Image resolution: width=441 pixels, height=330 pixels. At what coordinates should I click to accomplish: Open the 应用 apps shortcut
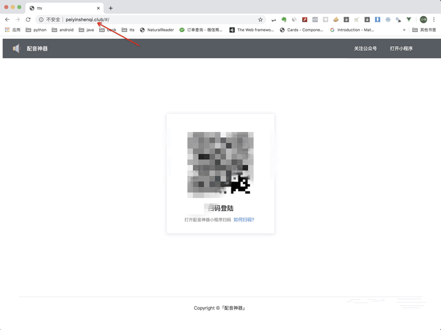(12, 30)
